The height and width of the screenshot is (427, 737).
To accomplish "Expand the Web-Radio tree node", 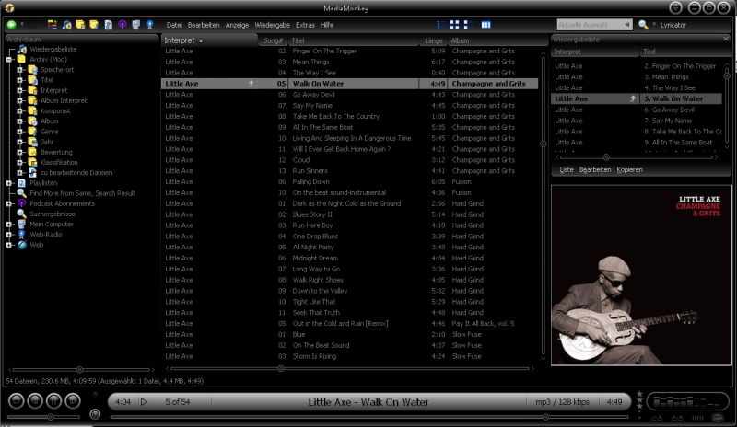I will [9, 235].
